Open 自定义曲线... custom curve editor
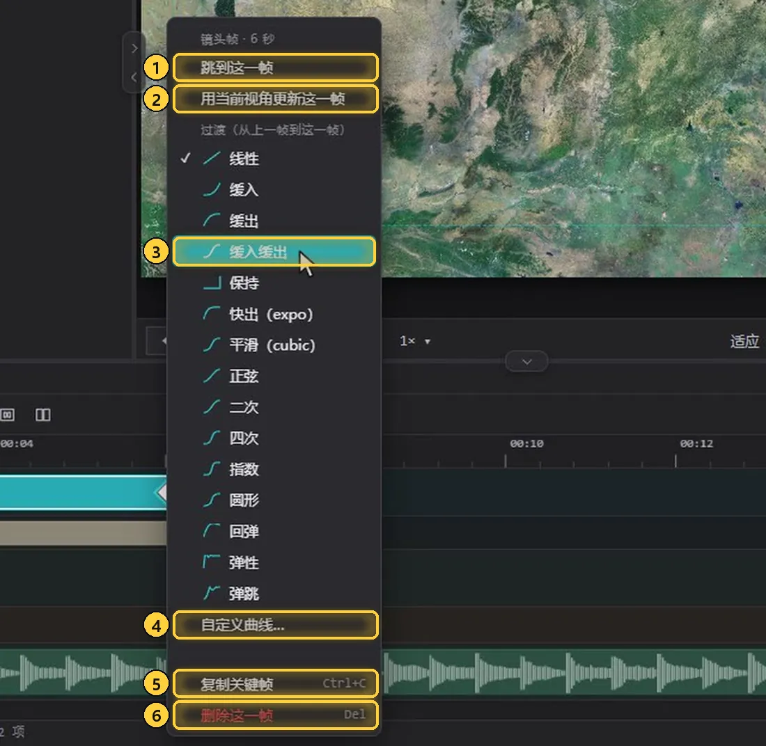Image resolution: width=766 pixels, height=746 pixels. pos(276,625)
